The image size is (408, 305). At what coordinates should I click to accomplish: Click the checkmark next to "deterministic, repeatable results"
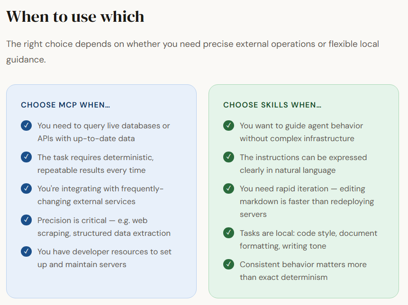click(x=27, y=157)
